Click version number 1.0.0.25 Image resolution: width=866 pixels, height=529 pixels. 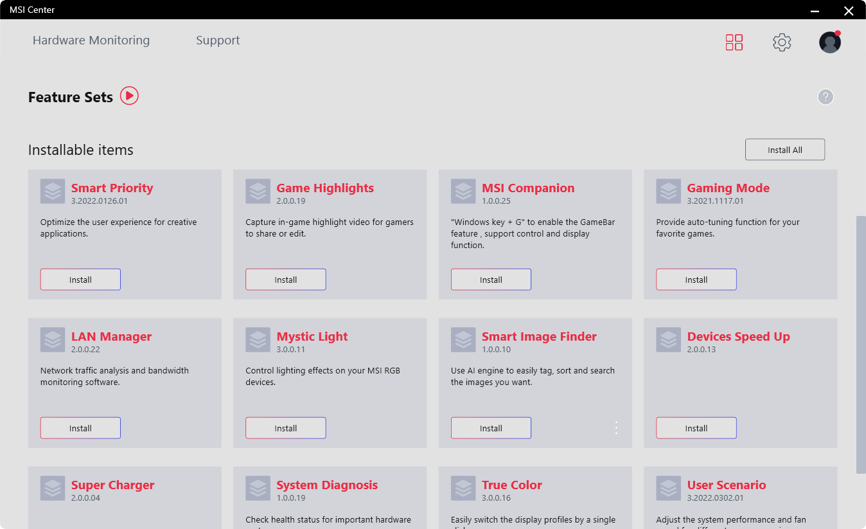click(497, 201)
